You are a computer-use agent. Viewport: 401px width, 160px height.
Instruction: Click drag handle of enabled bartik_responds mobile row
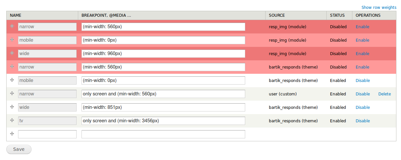(x=12, y=80)
